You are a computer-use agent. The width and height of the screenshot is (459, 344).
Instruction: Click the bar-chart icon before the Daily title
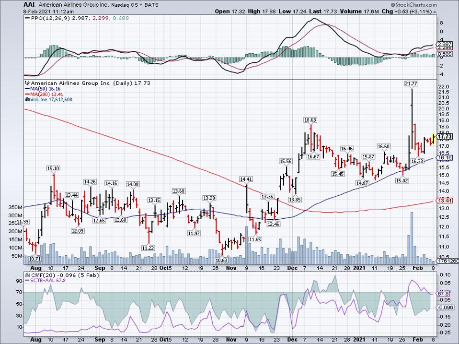[x=27, y=83]
